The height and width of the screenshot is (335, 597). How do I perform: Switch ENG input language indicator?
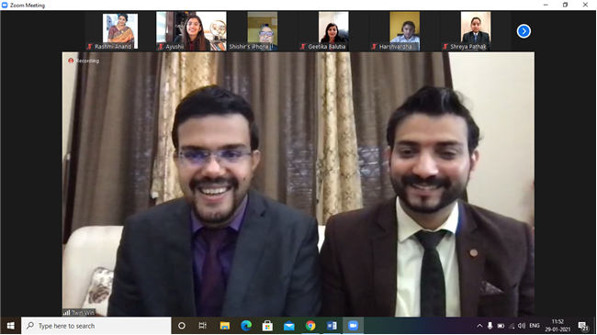point(535,326)
